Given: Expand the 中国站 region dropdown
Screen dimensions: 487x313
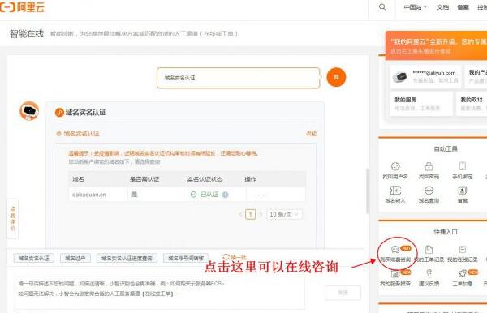Looking at the screenshot, I should (x=416, y=7).
